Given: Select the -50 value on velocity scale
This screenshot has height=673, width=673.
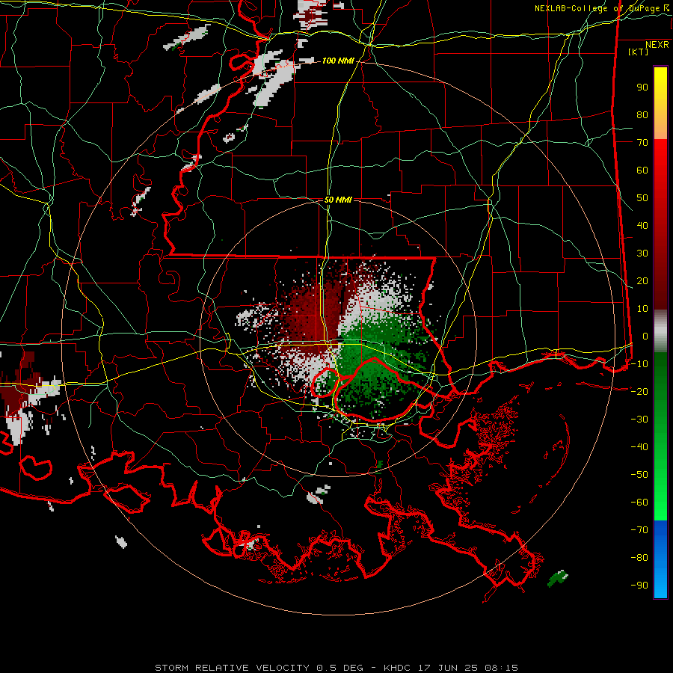Looking at the screenshot, I should [x=639, y=475].
